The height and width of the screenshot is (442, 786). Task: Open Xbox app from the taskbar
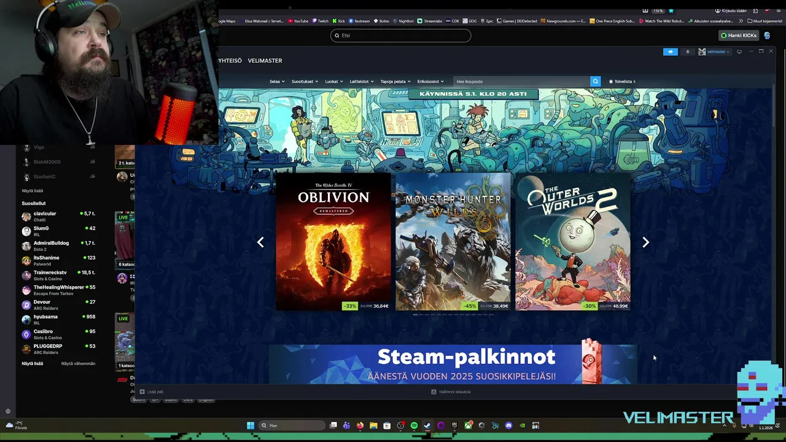(469, 425)
